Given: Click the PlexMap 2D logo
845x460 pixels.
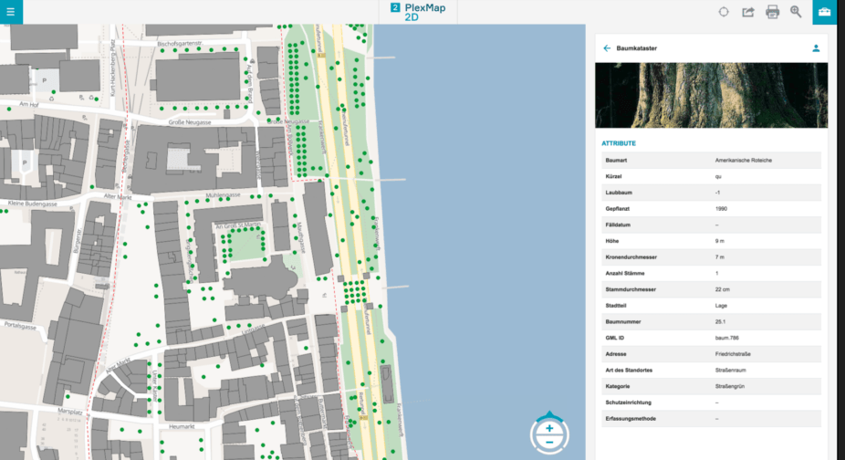Looking at the screenshot, I should tap(418, 12).
